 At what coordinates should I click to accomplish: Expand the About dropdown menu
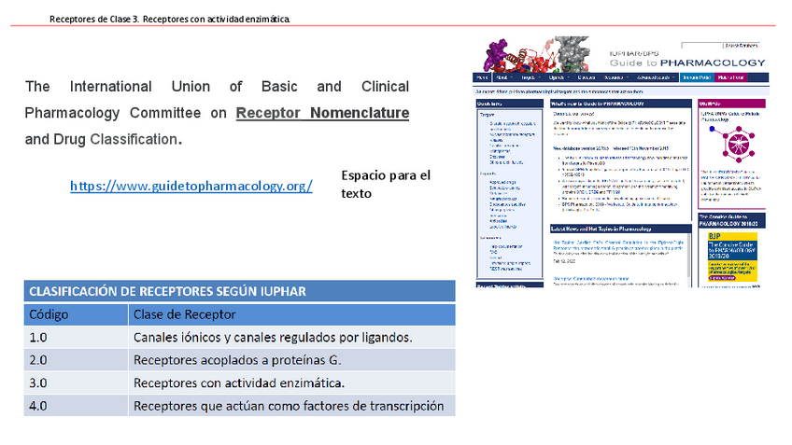pyautogui.click(x=502, y=77)
